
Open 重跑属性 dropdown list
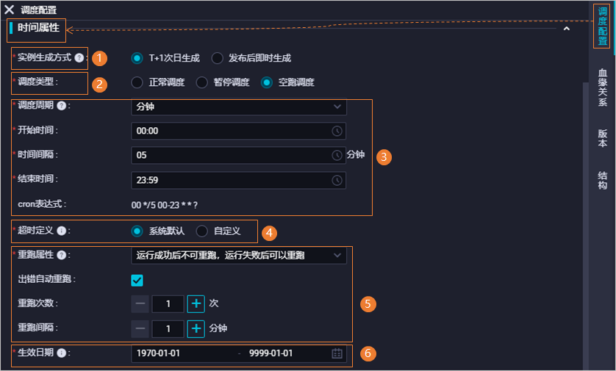tap(239, 256)
